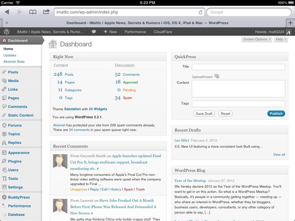Tap the Safari share icon
The width and height of the screenshot is (295, 221).
coord(46,12)
